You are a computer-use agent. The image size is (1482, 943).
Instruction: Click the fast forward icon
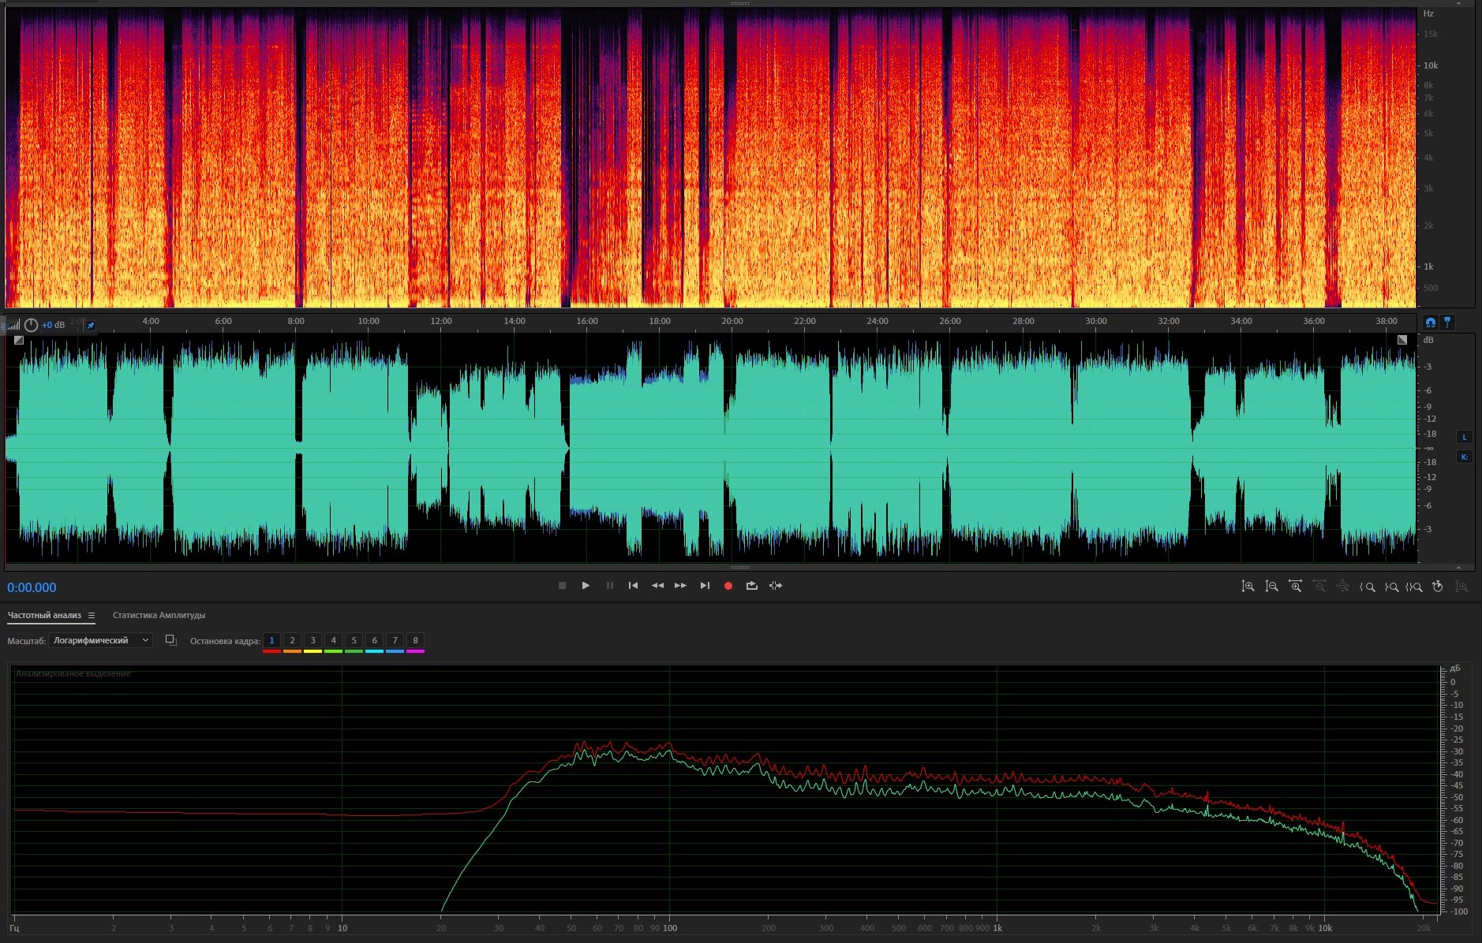[x=680, y=586]
